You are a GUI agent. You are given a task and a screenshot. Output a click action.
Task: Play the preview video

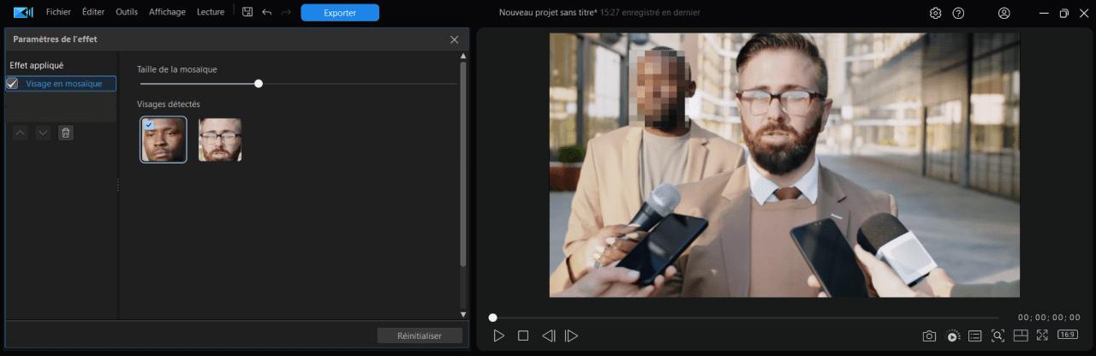coord(499,335)
